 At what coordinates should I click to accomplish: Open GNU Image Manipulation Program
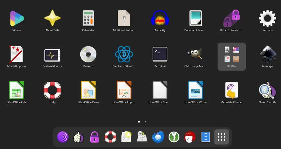196,54
